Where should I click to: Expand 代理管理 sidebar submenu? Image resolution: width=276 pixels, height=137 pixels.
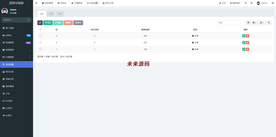[x=16, y=57]
